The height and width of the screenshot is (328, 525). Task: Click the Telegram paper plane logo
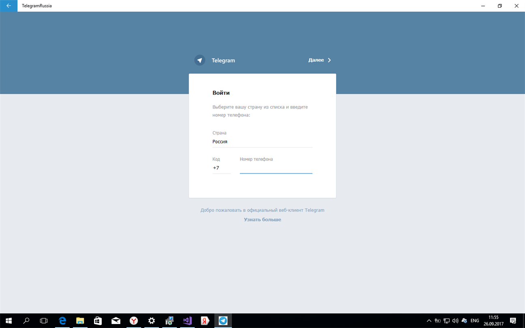pyautogui.click(x=200, y=60)
